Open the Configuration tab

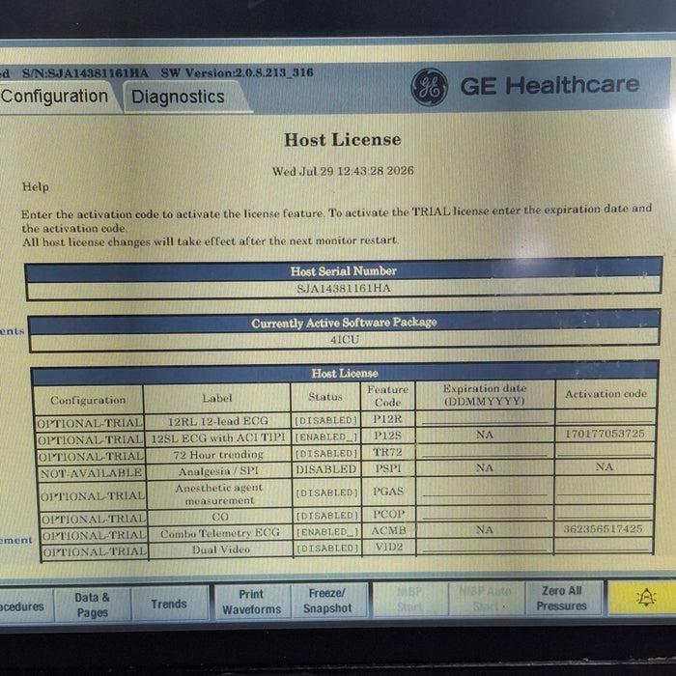coord(56,97)
